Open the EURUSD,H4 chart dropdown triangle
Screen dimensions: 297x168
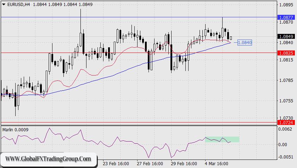coord(4,4)
